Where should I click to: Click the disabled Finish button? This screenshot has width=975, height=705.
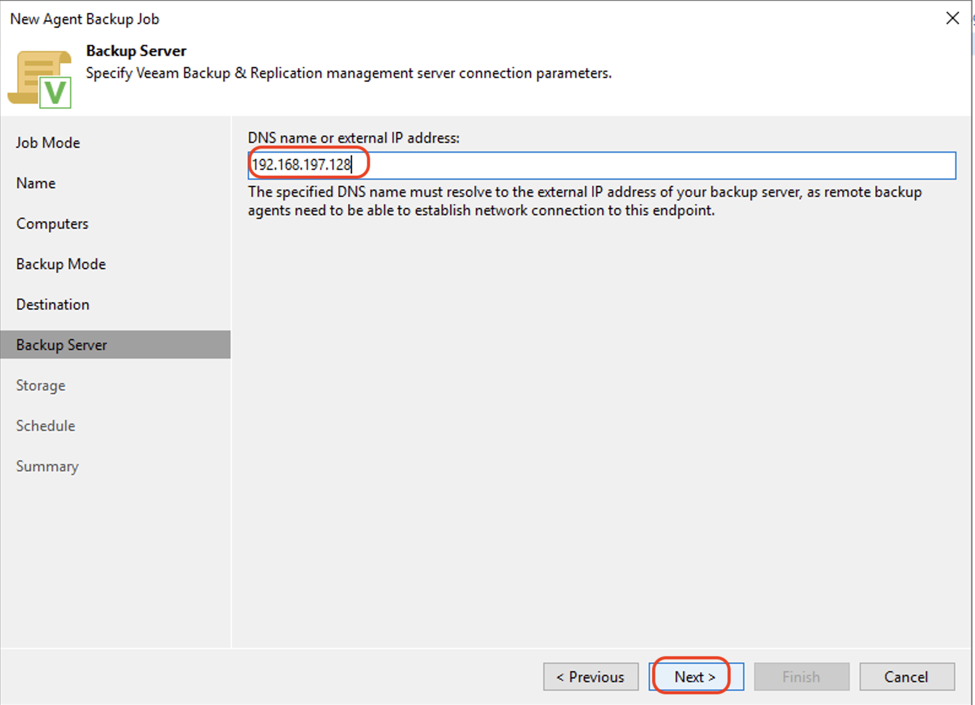801,676
